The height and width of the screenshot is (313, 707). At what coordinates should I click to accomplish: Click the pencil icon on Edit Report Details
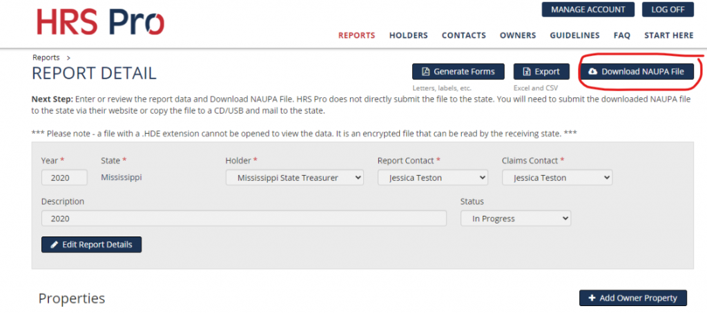click(x=55, y=245)
